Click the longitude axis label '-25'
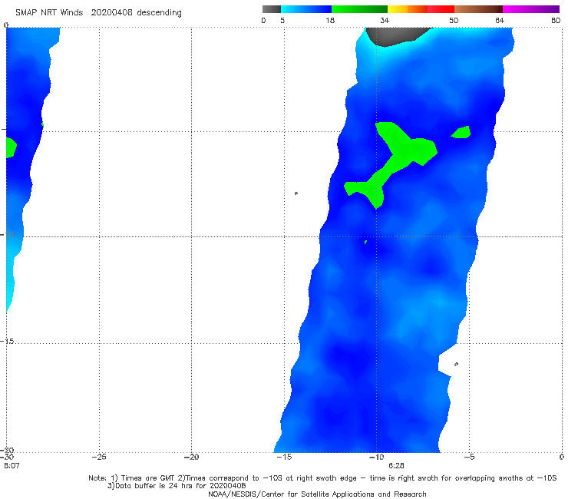568x499 pixels. coord(99,457)
